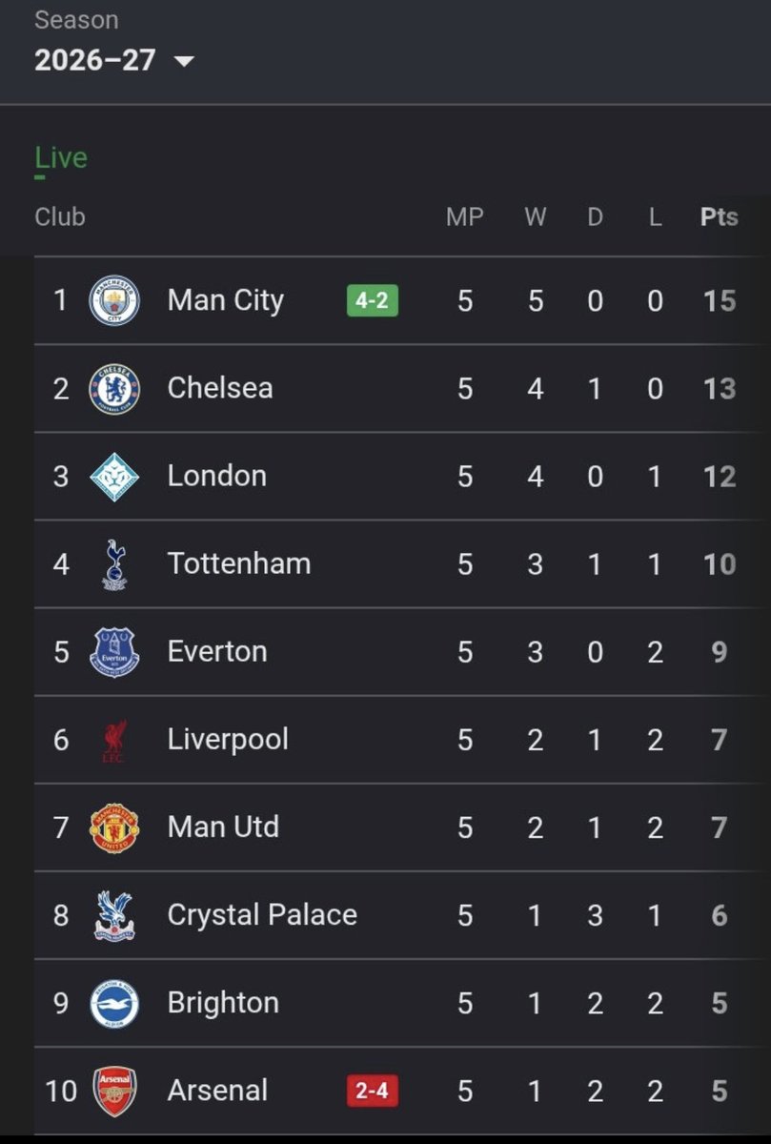Click the green 4-2 live score badge
Screen dimensions: 771x1144
pos(372,301)
